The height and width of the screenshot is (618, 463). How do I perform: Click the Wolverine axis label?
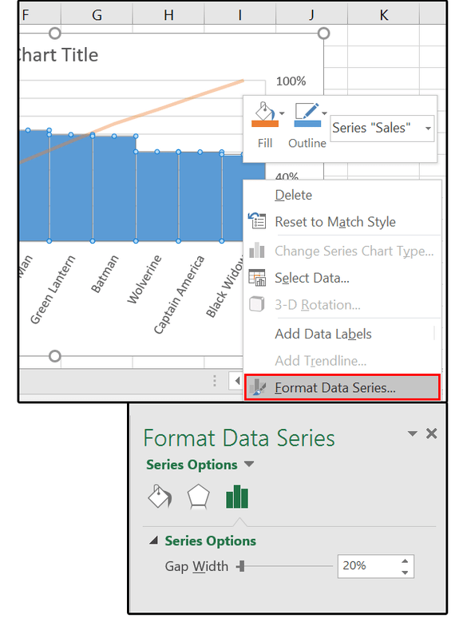(144, 279)
